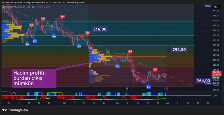The width and height of the screenshot is (224, 115).
Task: Click the blue D dividend marker icon
Action: pos(11,88)
